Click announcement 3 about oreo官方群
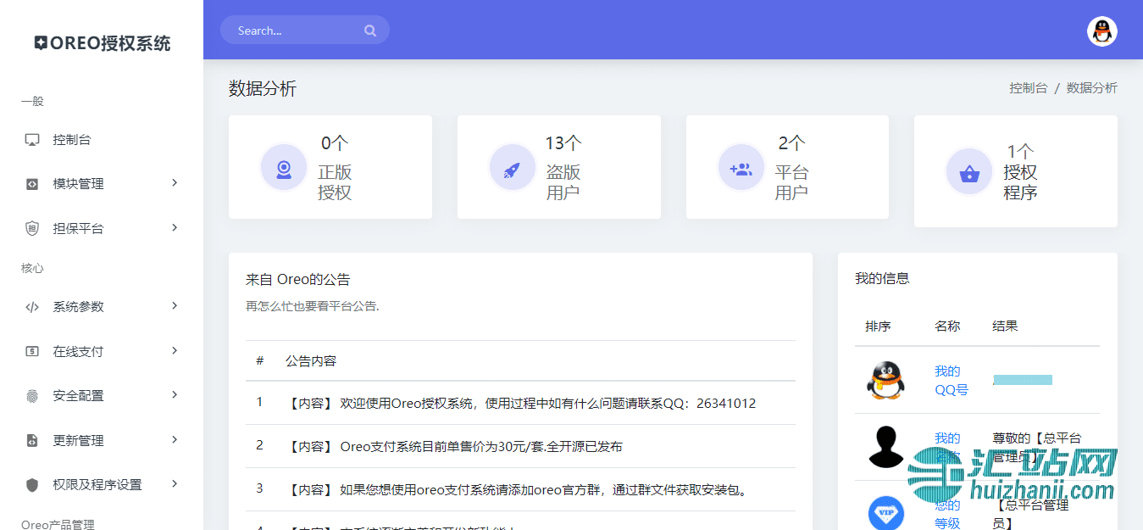 (x=520, y=489)
